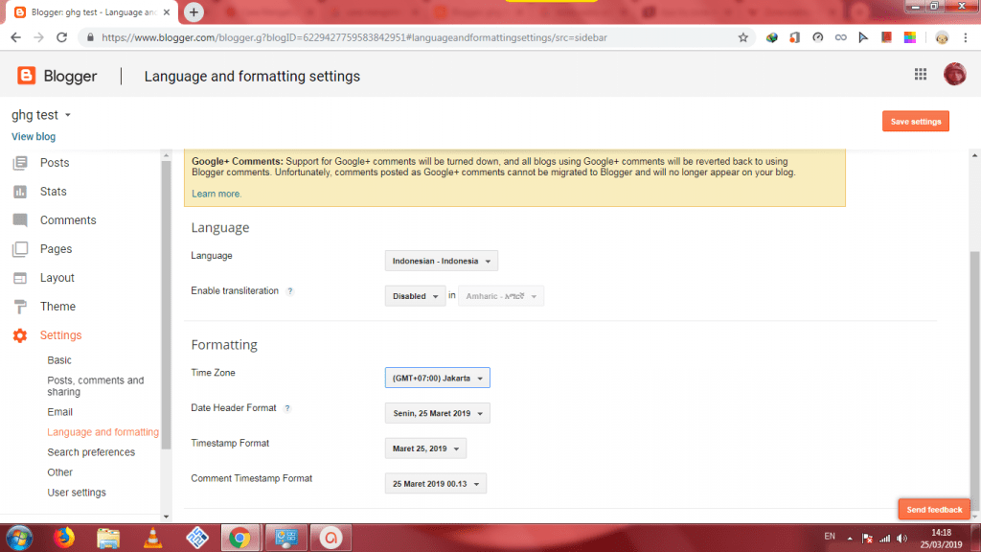Select Posts, comments and sharing settings

point(95,386)
